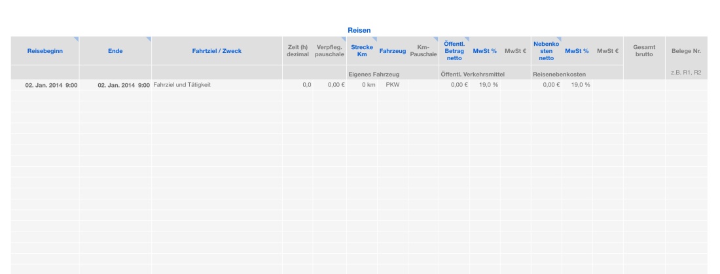Screen dimensions: 720x274
Task: Select the Gesamt brutto header cell
Action: (643, 51)
